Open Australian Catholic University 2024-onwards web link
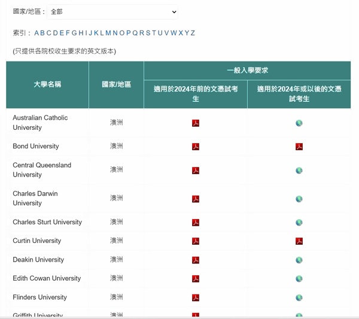 pyautogui.click(x=299, y=123)
